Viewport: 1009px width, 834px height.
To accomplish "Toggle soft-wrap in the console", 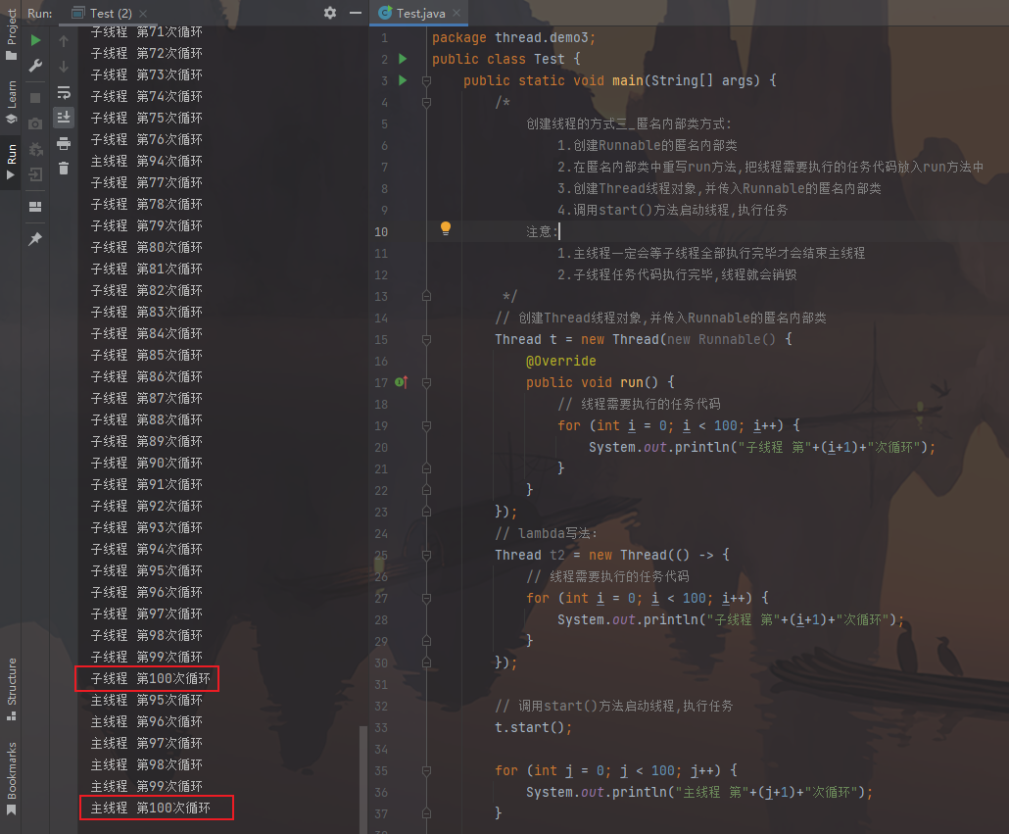I will point(64,92).
